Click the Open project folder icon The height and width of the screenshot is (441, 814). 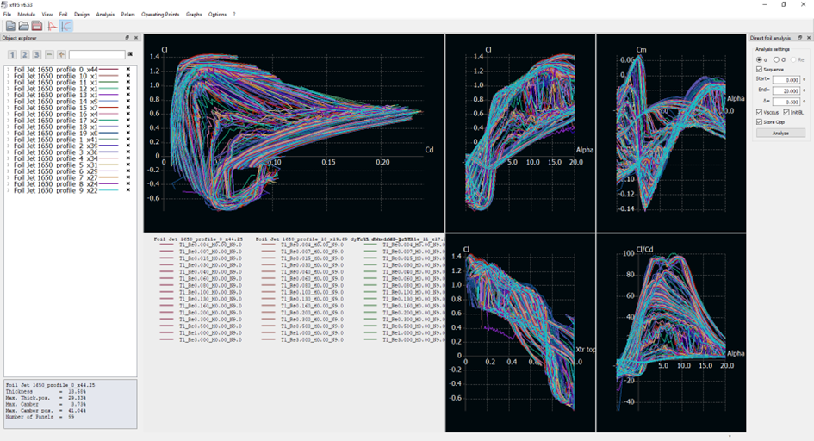(24, 26)
